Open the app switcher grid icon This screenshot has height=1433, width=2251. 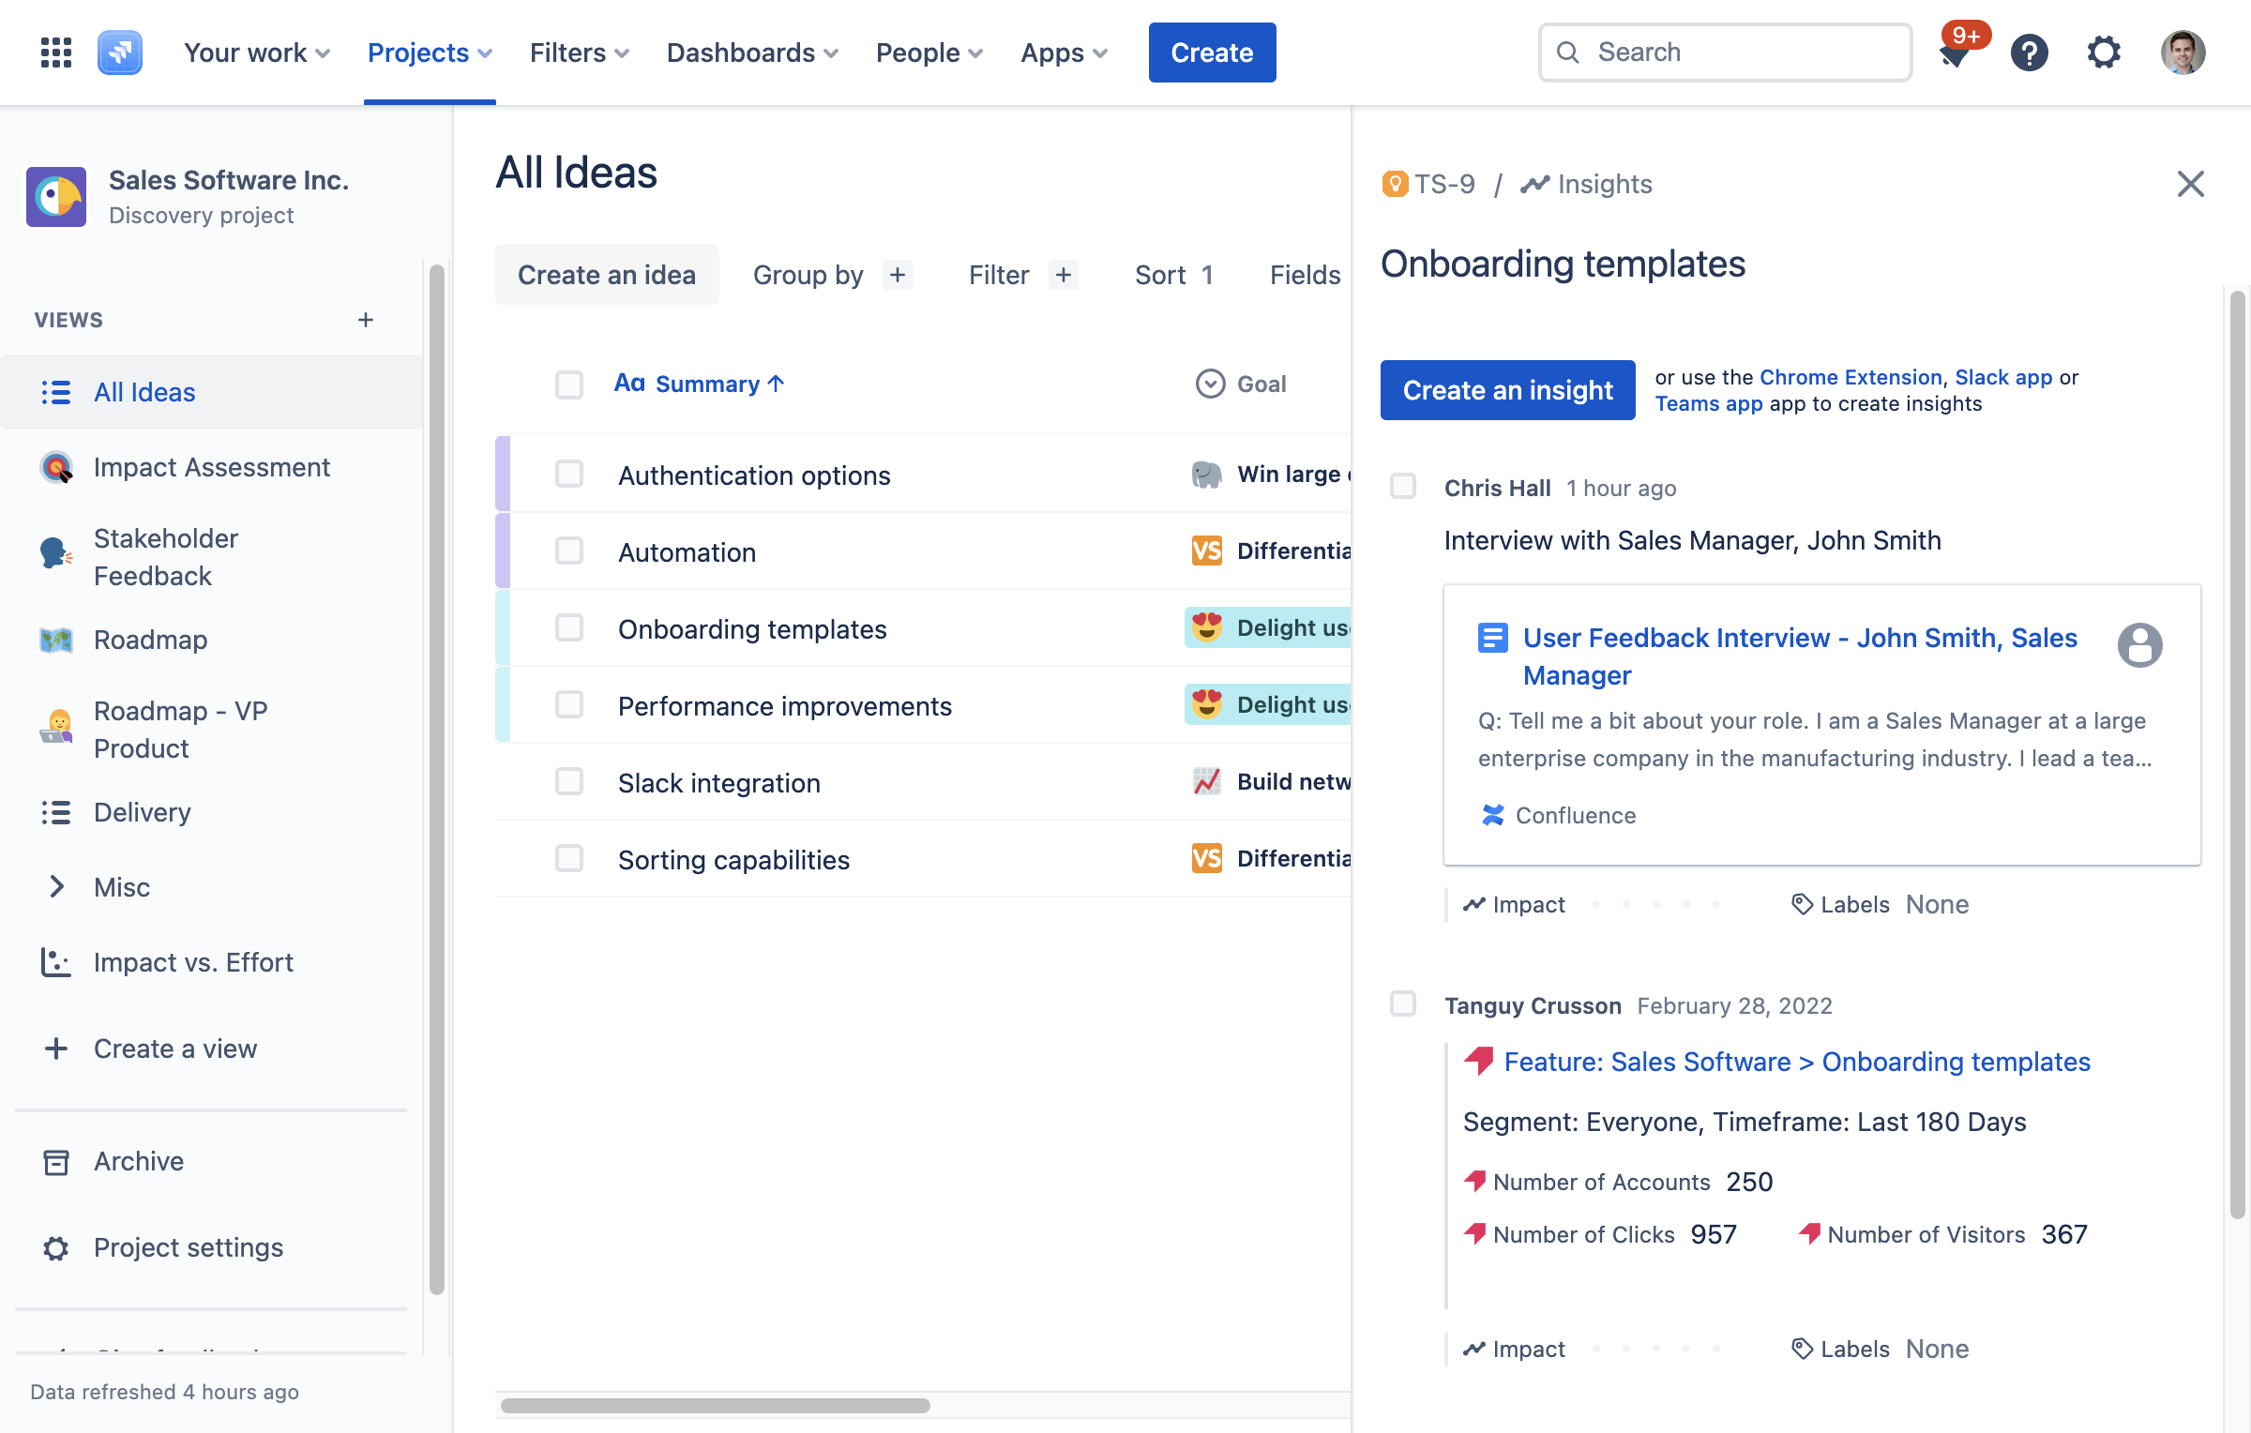tap(56, 53)
